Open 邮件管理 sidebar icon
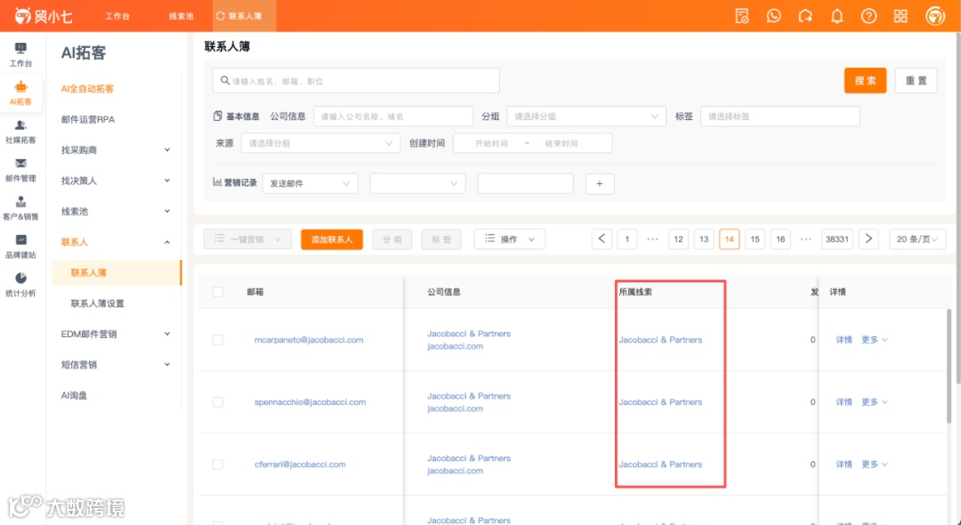This screenshot has height=525, width=961. [20, 170]
